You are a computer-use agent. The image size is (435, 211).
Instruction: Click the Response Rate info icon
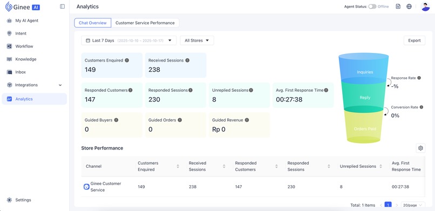click(x=419, y=78)
